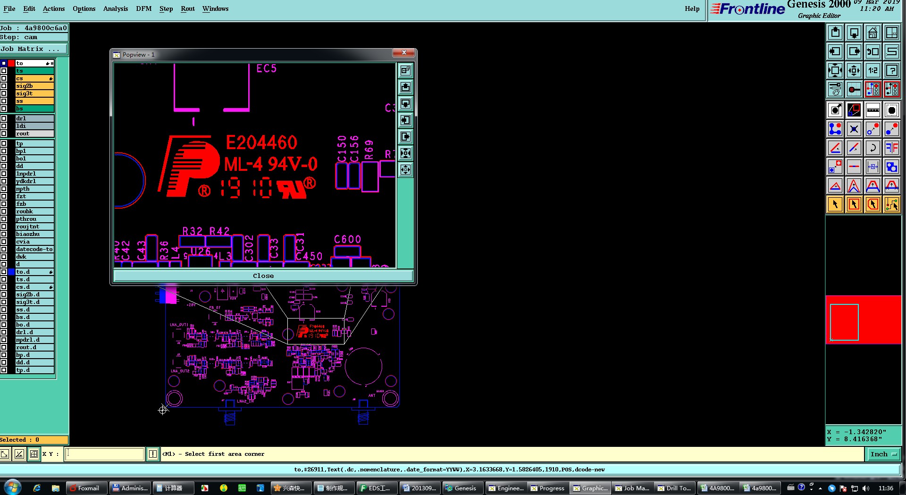The image size is (906, 495).
Task: Click the previous view undo icon
Action: (873, 51)
